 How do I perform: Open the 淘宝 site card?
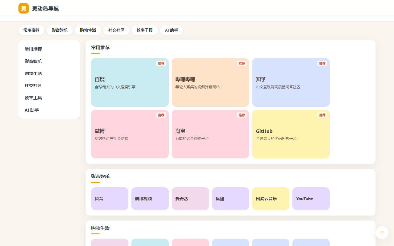(x=210, y=134)
